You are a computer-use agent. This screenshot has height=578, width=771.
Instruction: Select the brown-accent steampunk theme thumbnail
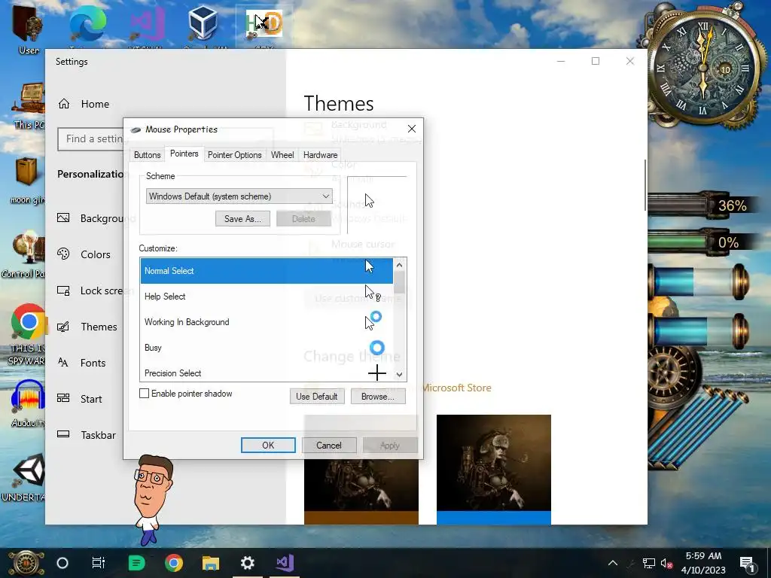361,491
